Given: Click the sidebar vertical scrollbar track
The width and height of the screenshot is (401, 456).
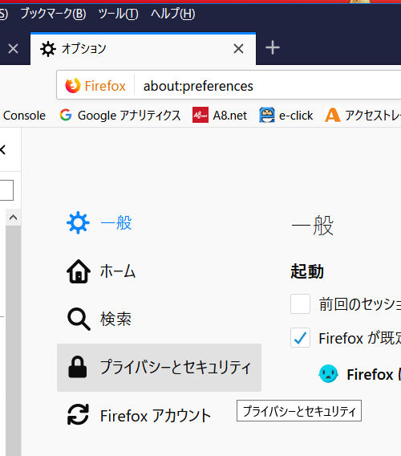Looking at the screenshot, I should tap(14, 340).
